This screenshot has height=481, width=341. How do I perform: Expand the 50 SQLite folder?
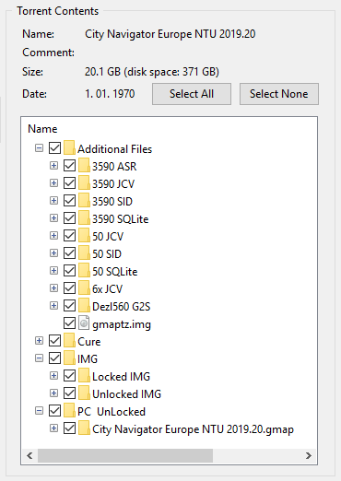pyautogui.click(x=53, y=271)
